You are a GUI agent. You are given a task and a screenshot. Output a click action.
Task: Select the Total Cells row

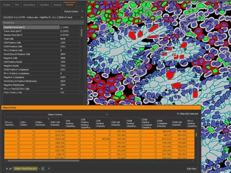41,39
